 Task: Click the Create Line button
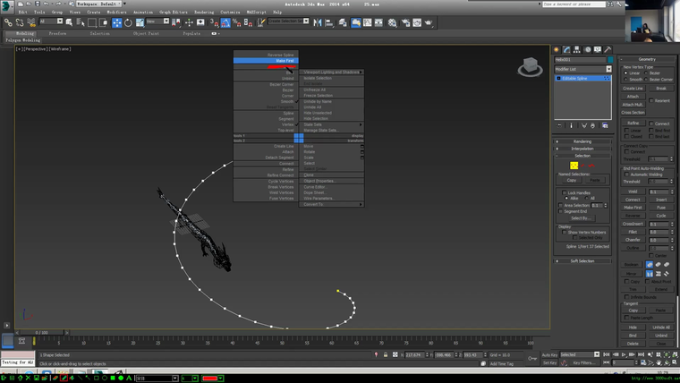[633, 89]
